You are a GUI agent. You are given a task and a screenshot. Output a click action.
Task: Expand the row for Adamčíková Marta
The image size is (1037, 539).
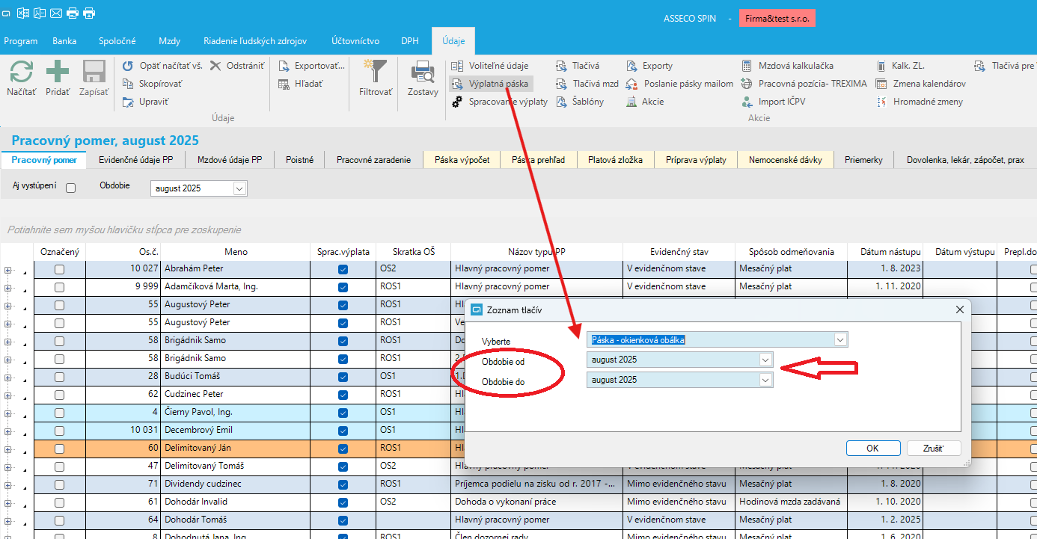[x=8, y=287]
